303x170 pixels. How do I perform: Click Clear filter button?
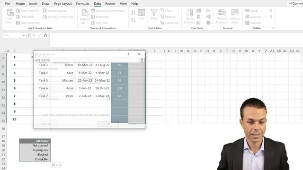[166, 10]
